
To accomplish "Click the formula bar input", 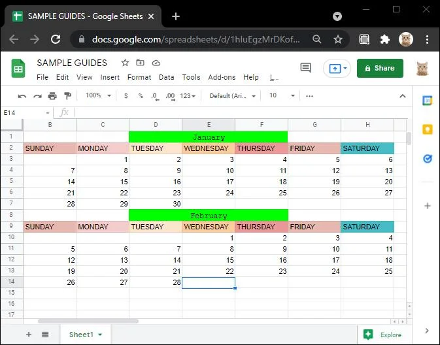I will [241, 113].
